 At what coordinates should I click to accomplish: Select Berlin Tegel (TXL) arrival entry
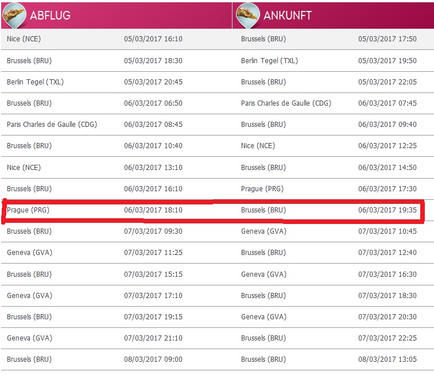pos(269,61)
